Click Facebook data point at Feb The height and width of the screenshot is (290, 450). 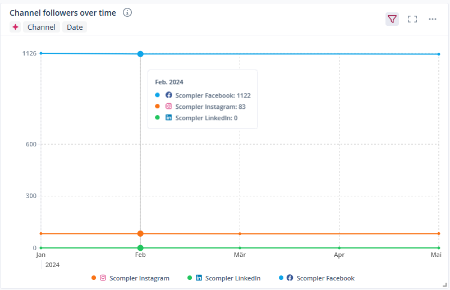click(140, 54)
